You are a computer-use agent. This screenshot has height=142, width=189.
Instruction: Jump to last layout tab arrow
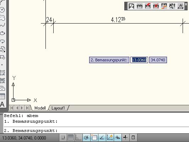pos(27,108)
